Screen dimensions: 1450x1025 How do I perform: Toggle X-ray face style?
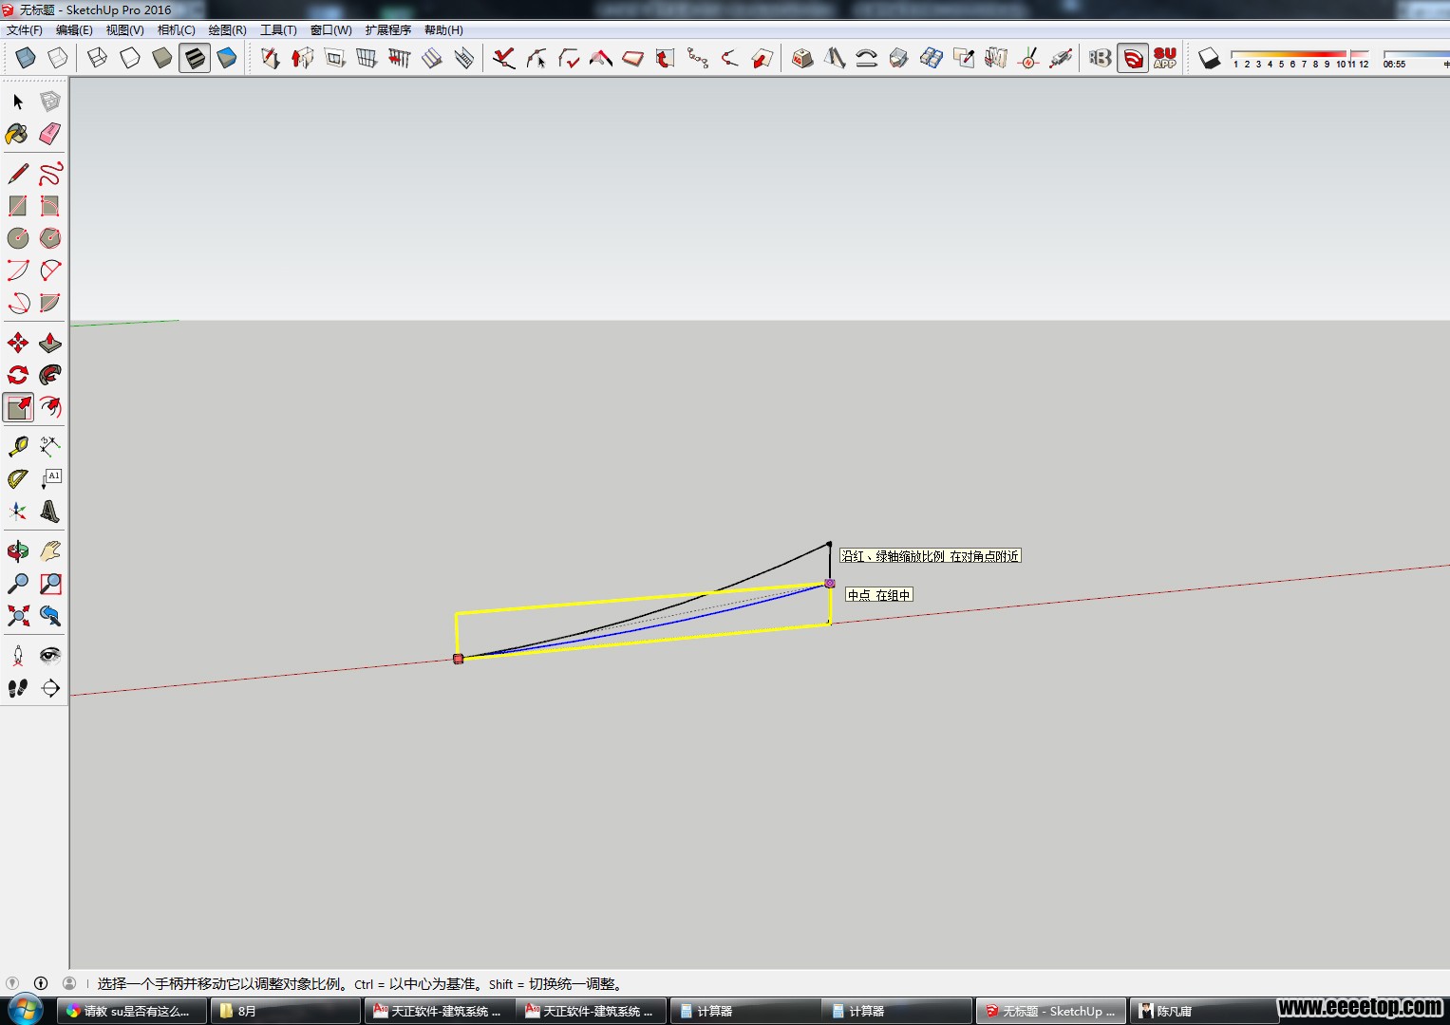pos(26,58)
